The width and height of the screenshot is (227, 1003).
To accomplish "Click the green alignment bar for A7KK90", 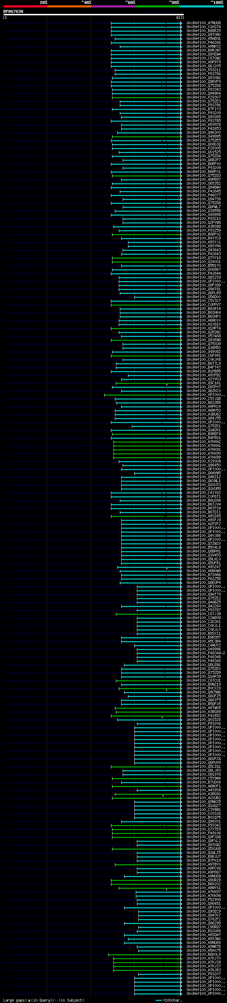I will coord(148,454).
